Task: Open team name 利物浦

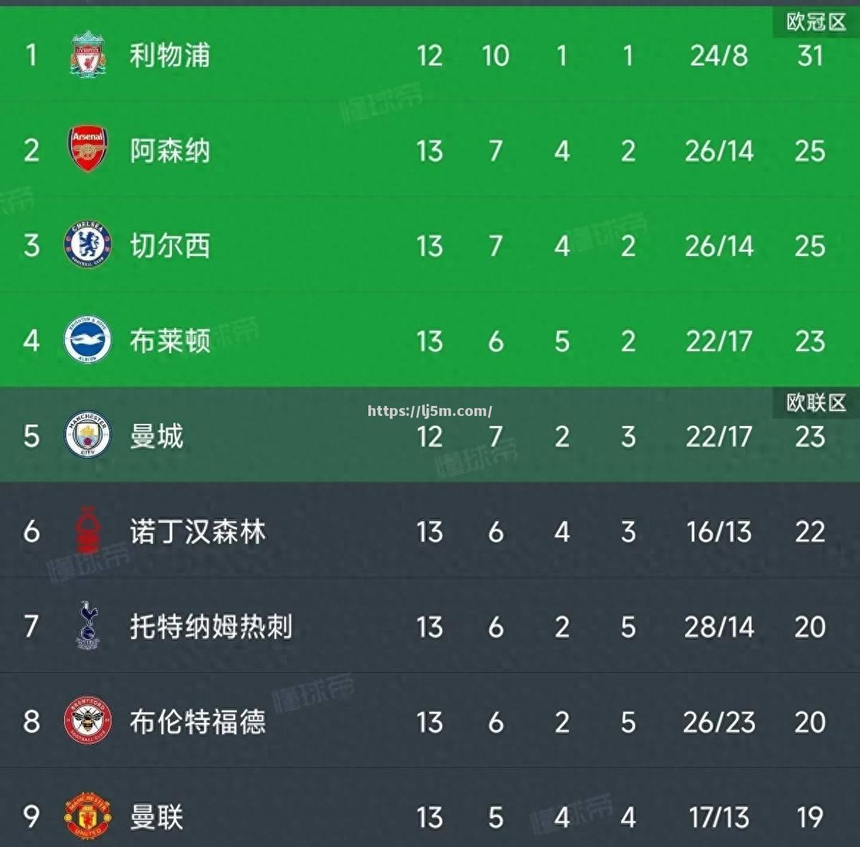Action: [x=170, y=55]
